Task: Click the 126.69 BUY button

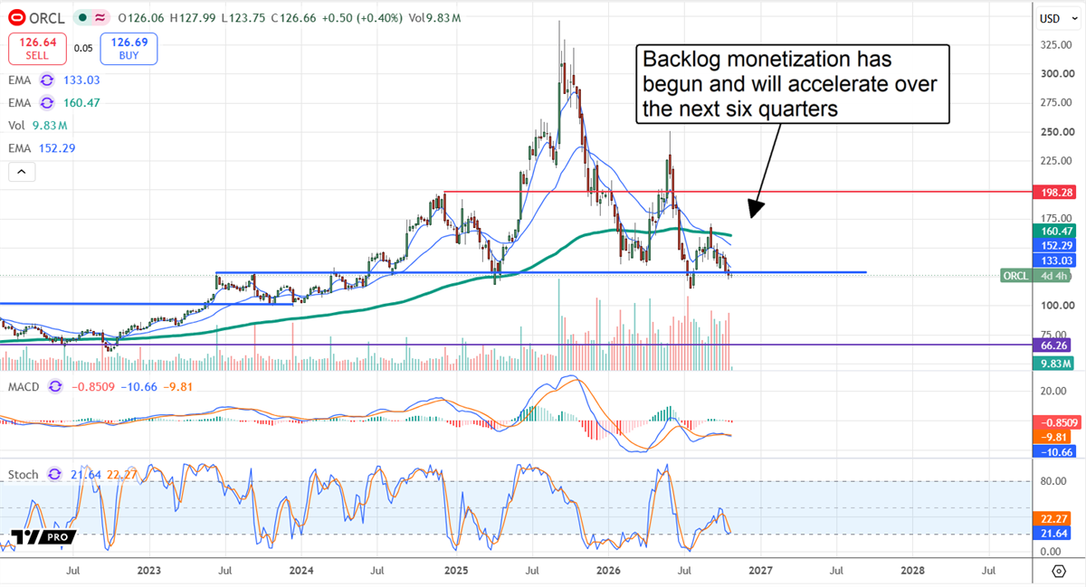Action: [129, 48]
